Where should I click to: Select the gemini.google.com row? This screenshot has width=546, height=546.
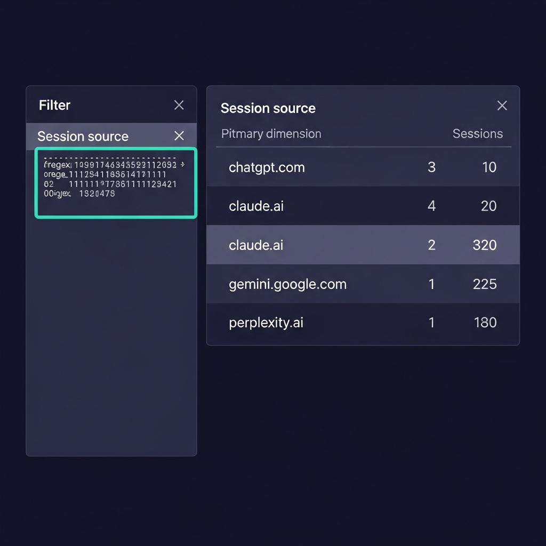(363, 284)
